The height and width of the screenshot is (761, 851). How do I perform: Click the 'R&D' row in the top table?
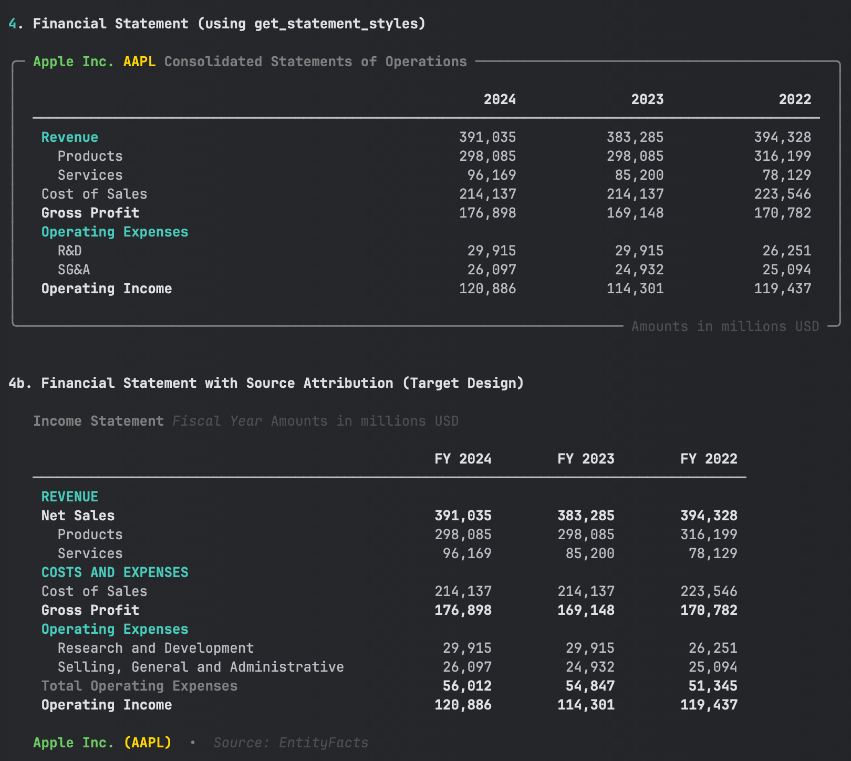point(69,251)
